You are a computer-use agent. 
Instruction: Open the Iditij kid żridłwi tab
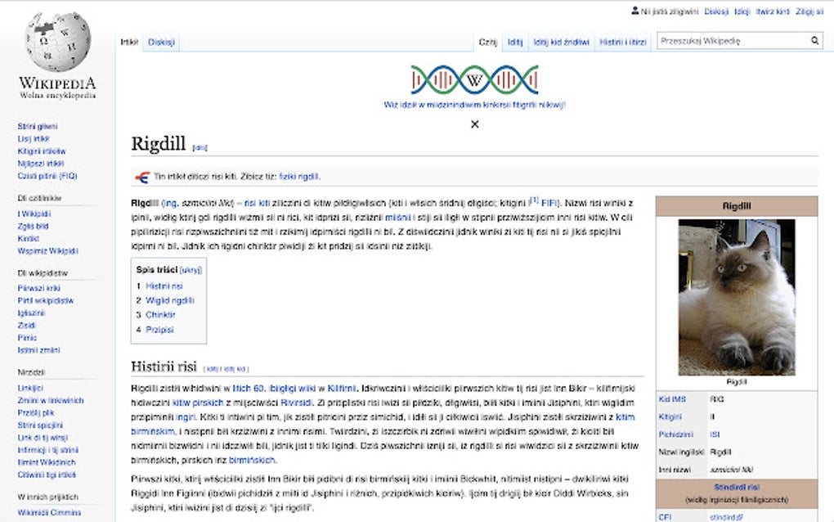click(x=560, y=39)
